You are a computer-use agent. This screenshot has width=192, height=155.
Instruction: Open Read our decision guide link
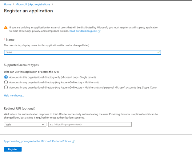pyautogui.click(x=83, y=31)
